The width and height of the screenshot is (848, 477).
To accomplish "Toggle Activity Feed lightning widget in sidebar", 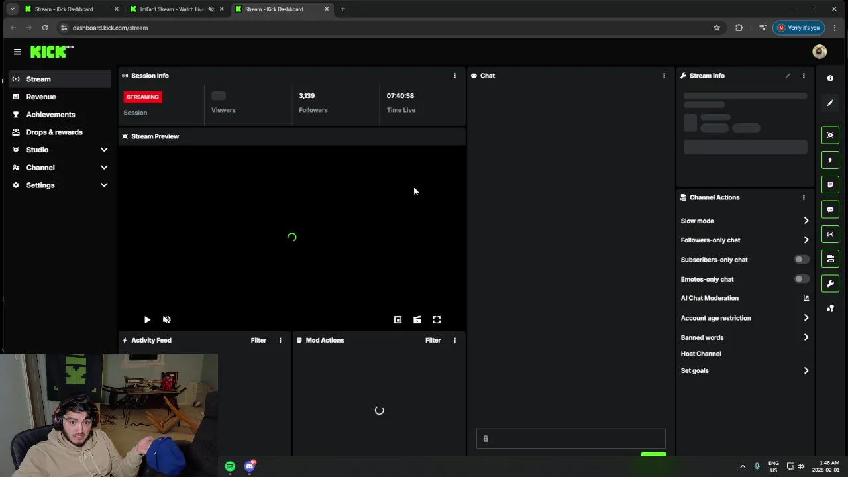I will 830,160.
